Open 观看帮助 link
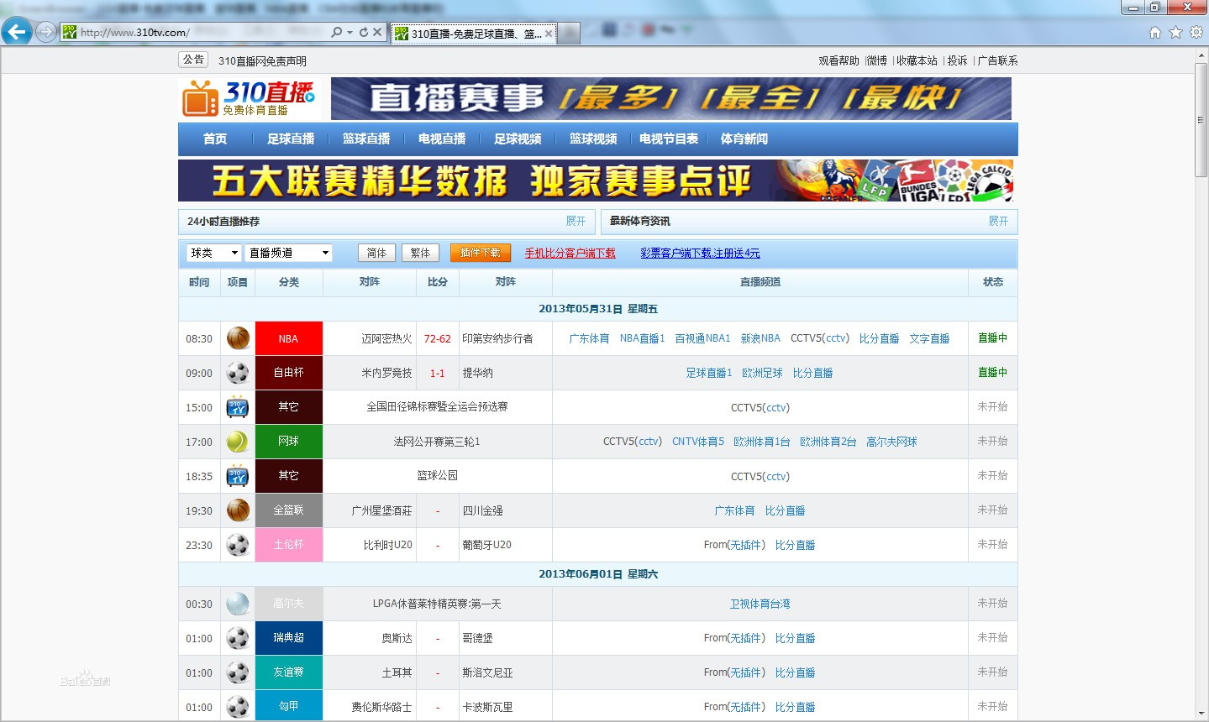 tap(838, 60)
